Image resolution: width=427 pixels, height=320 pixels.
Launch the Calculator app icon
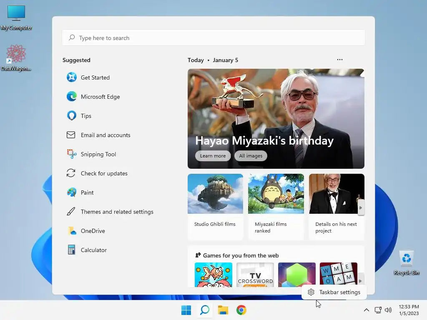[72, 250]
